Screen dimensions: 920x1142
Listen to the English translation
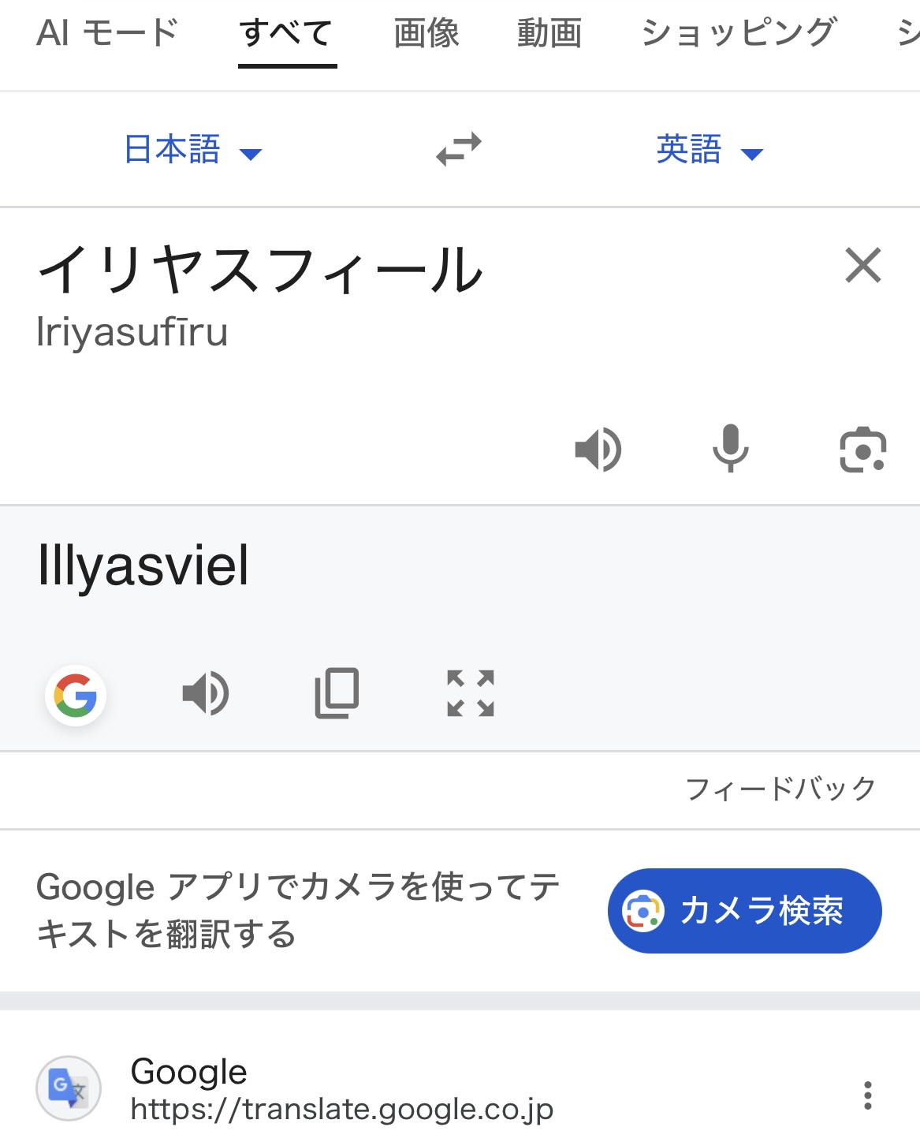pos(206,694)
